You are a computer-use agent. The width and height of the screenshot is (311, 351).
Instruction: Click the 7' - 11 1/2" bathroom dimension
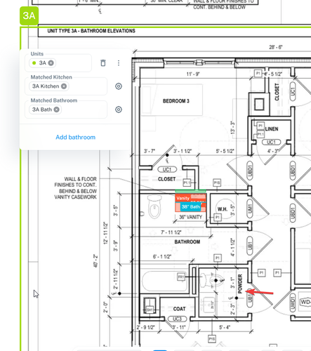(x=171, y=232)
